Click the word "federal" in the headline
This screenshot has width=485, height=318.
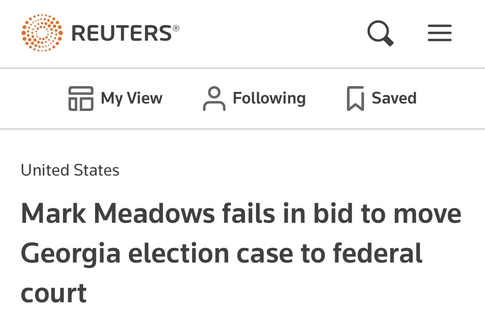(x=377, y=253)
